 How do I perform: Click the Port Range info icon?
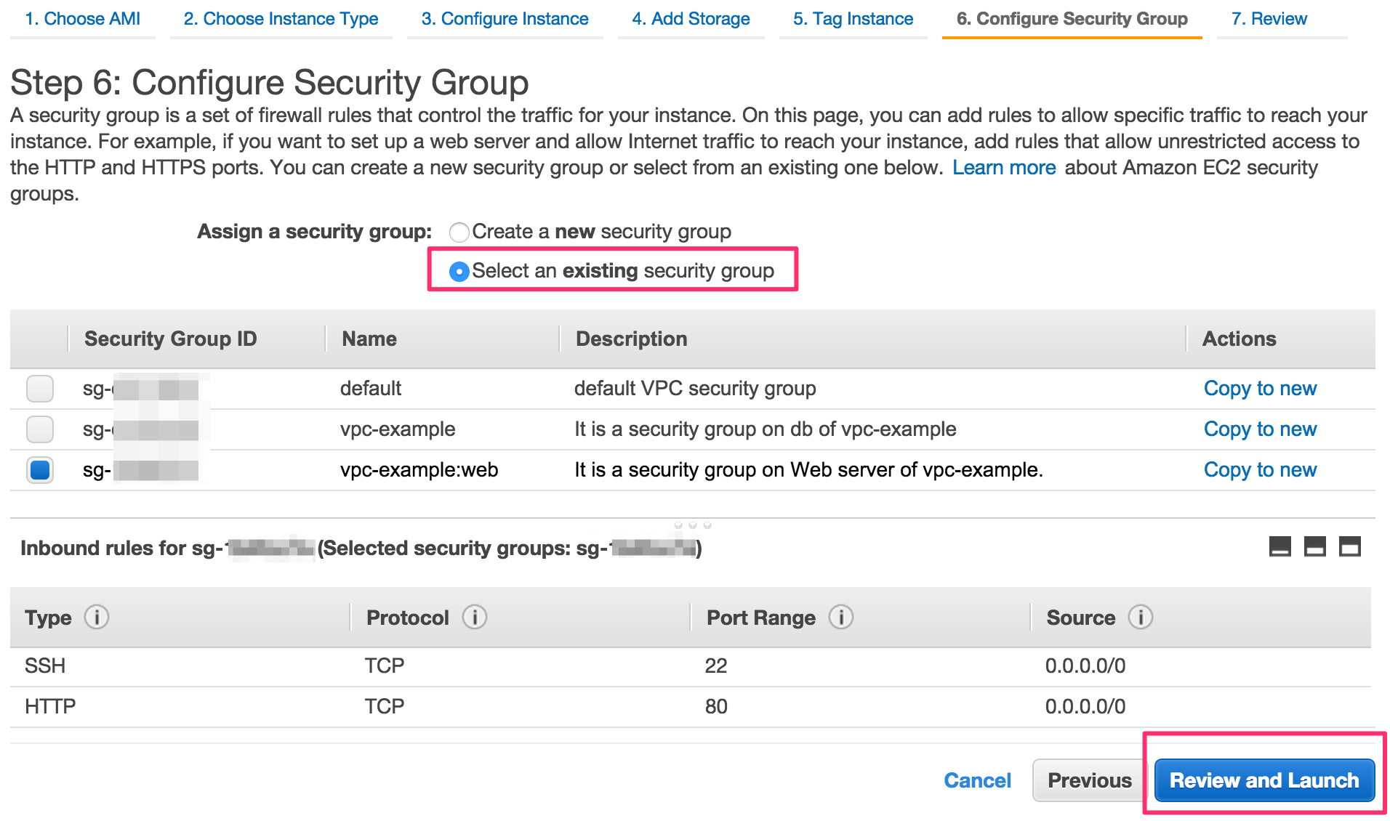point(841,618)
